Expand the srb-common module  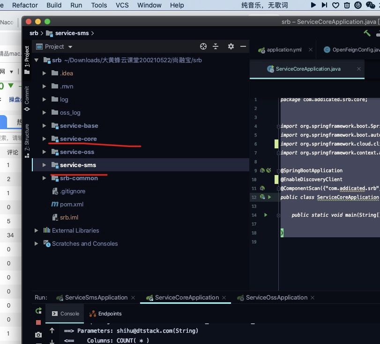pyautogui.click(x=44, y=178)
